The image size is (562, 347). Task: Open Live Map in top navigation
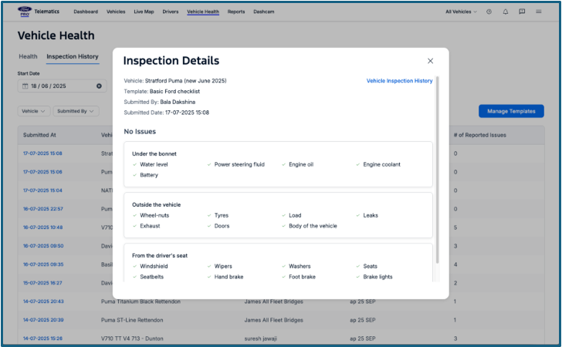pyautogui.click(x=144, y=12)
